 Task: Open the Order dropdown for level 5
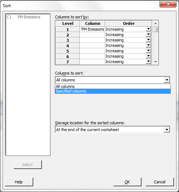pyautogui.click(x=148, y=51)
